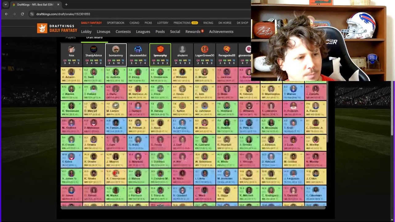Go to the Pools page
Image resolution: width=395 pixels, height=222 pixels.
point(160,31)
